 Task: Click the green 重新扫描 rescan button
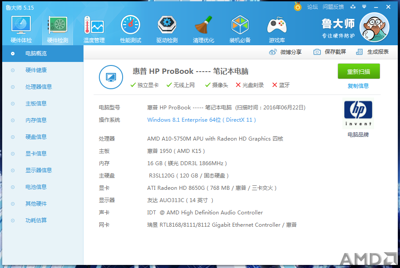pos(359,71)
